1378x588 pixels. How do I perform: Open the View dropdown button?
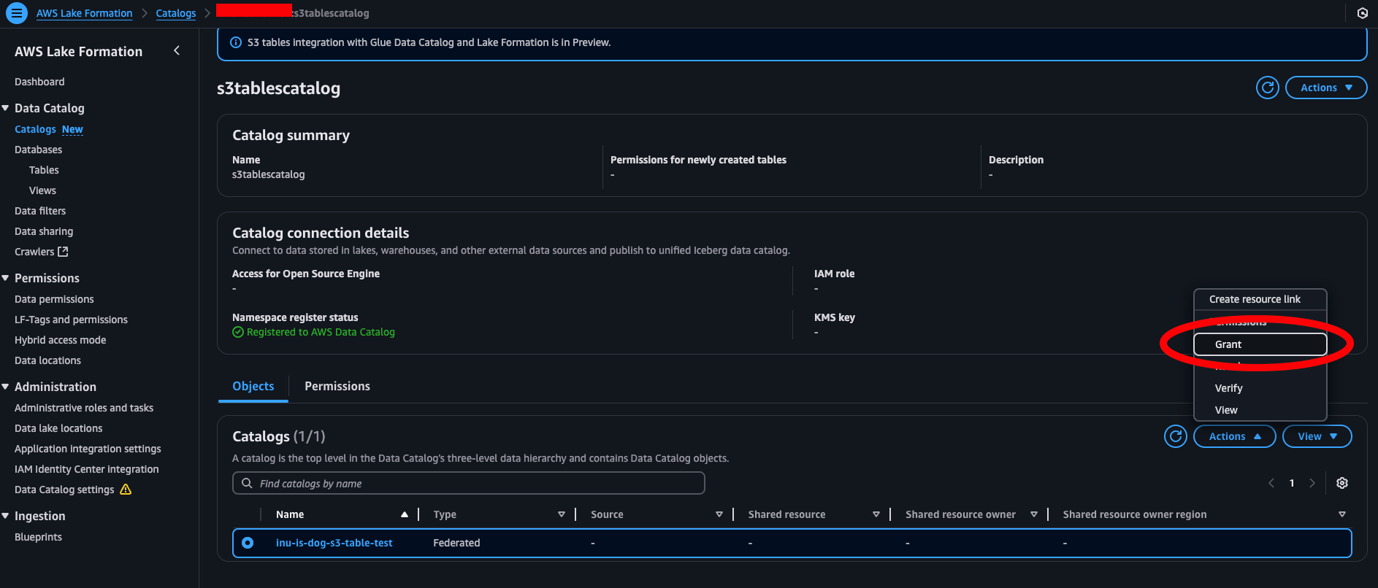pyautogui.click(x=1317, y=436)
